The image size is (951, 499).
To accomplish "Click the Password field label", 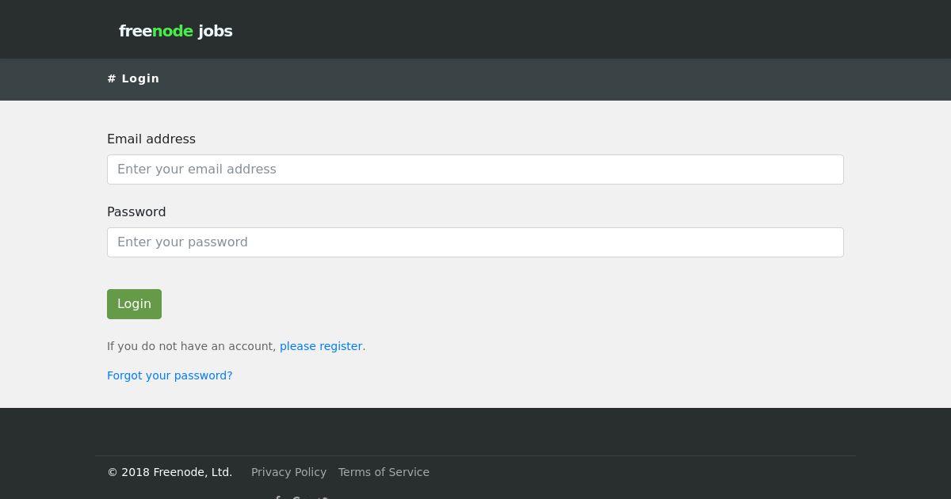I will click(x=136, y=211).
